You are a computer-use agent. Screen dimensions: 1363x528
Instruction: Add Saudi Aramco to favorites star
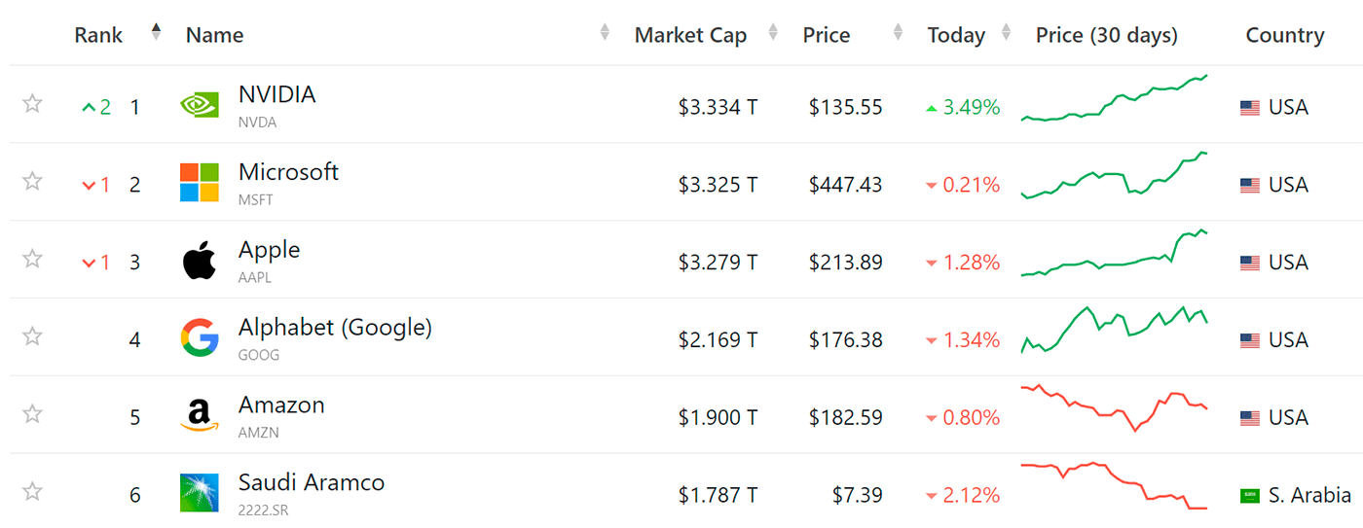[33, 492]
